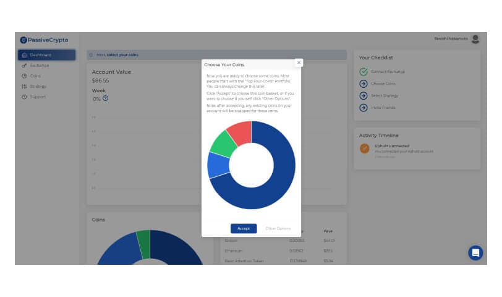Click the Uphold Connected timeline icon
The height and width of the screenshot is (297, 502).
pos(365,148)
